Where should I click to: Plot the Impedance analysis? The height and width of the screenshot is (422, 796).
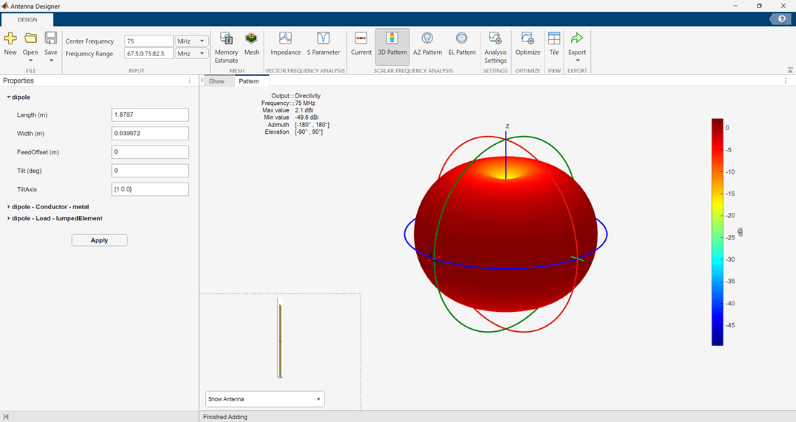285,43
